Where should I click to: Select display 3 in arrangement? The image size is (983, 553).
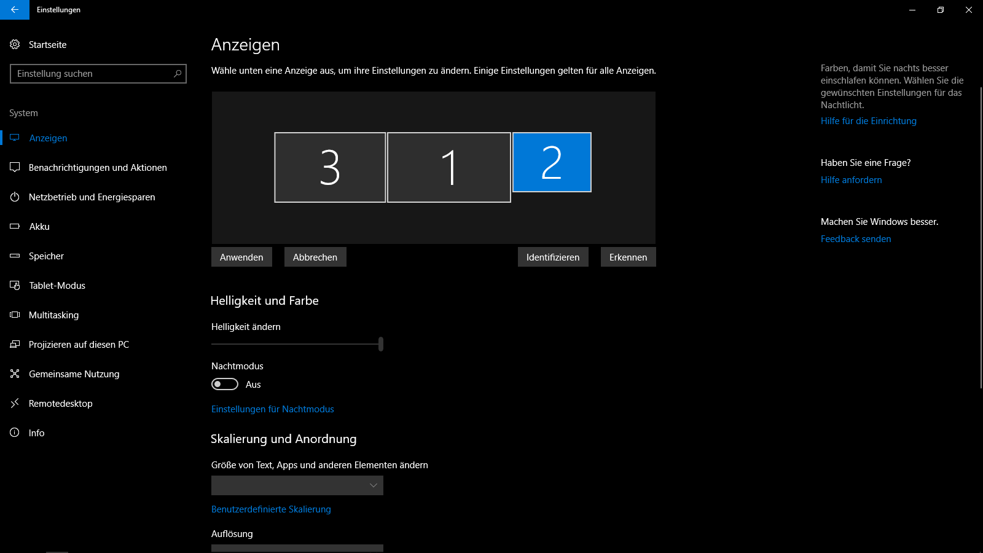point(330,167)
